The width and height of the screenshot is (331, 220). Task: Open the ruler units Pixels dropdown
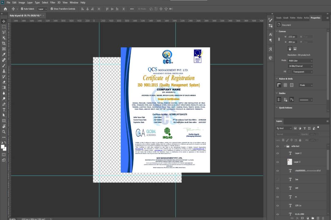[x=306, y=85]
